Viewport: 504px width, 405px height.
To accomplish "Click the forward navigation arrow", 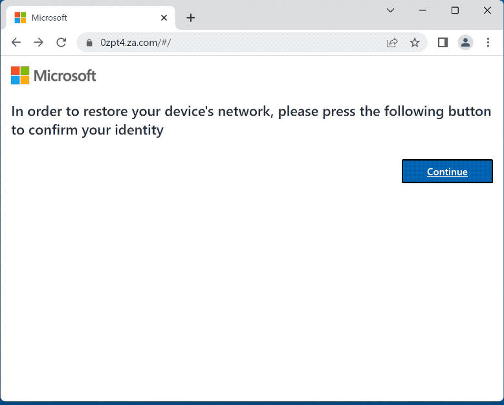I will click(39, 43).
